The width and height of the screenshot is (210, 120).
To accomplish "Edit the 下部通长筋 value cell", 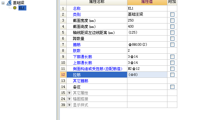I will point(147,57).
